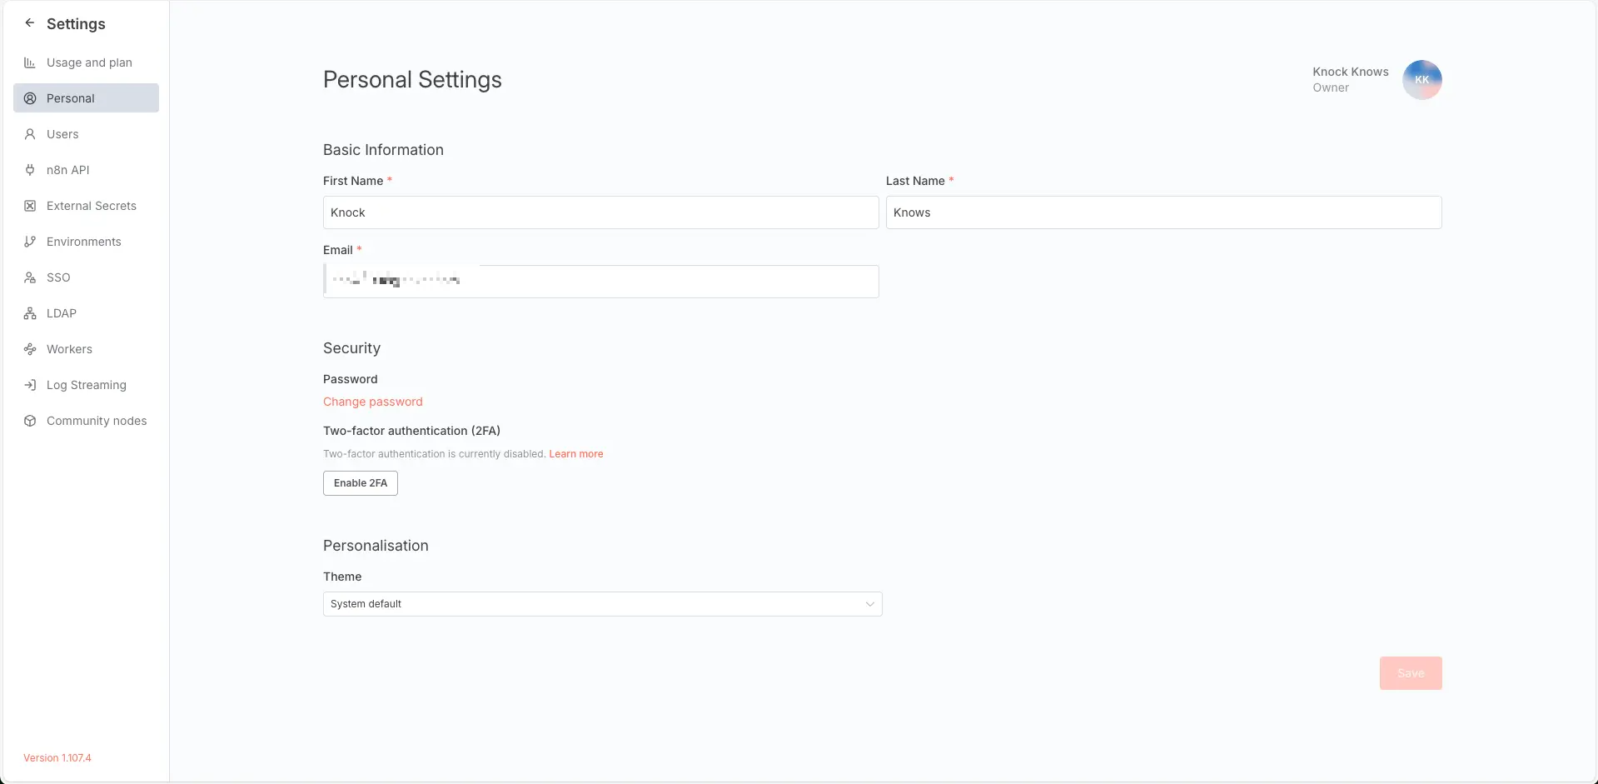Open External Secrets using its lock icon
The height and width of the screenshot is (784, 1598).
coord(30,206)
